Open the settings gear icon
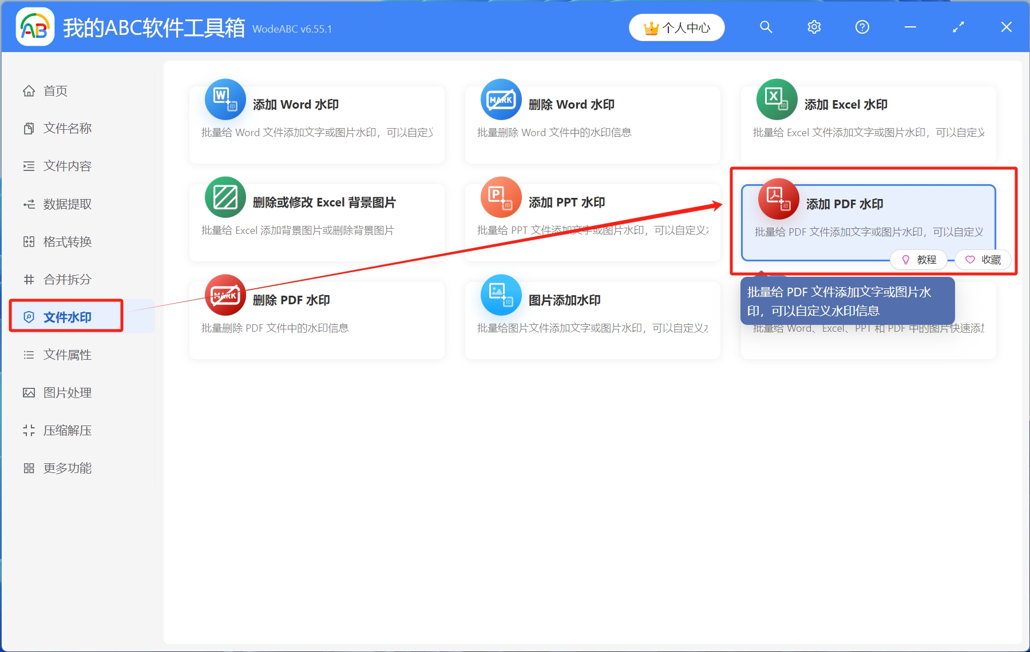The image size is (1030, 652). (814, 26)
